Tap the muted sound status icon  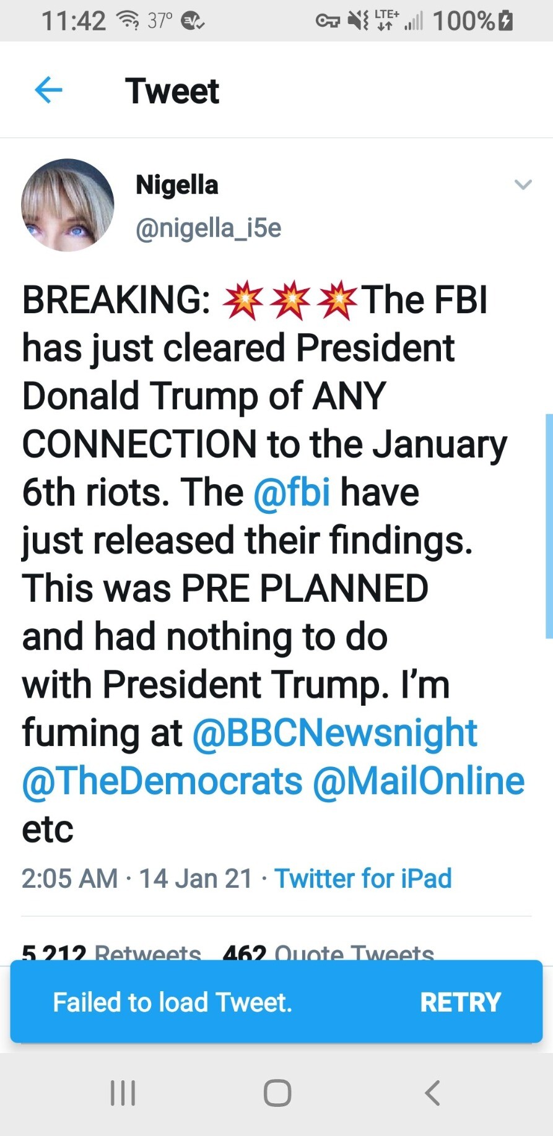click(358, 22)
